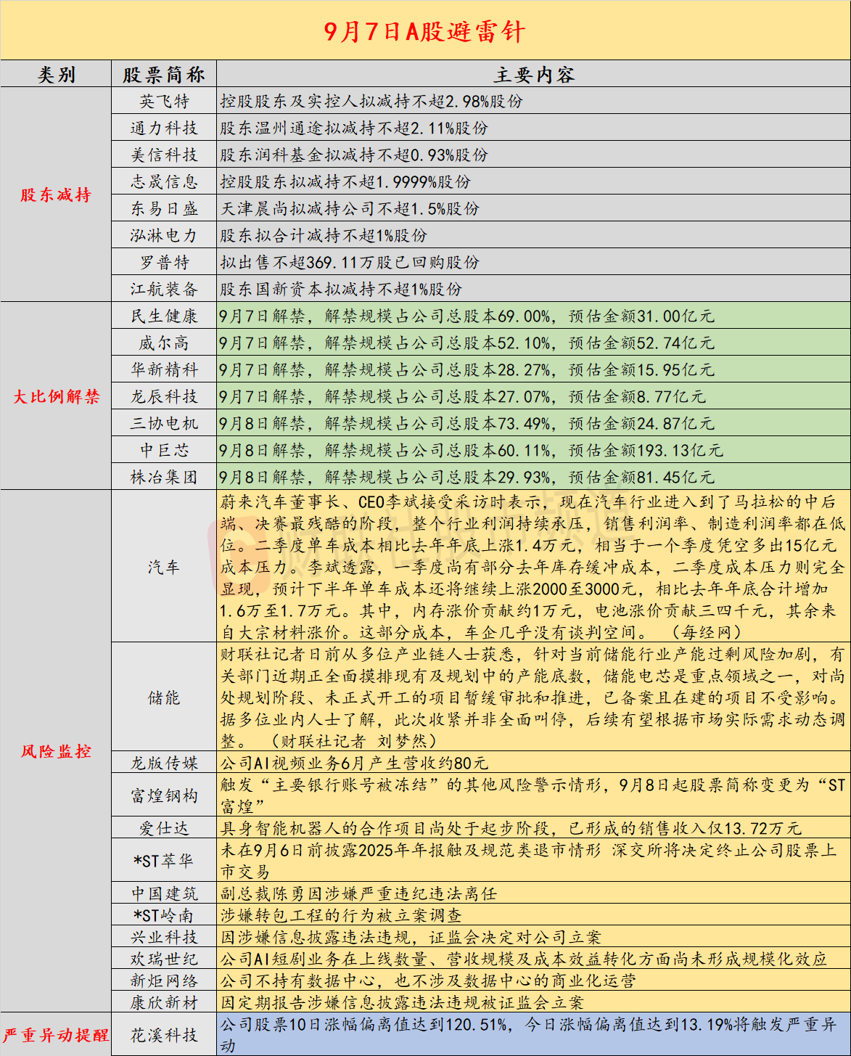This screenshot has height=1056, width=851.
Task: Click the unlock row with 预估金额193.13亿元
Action: [x=533, y=450]
